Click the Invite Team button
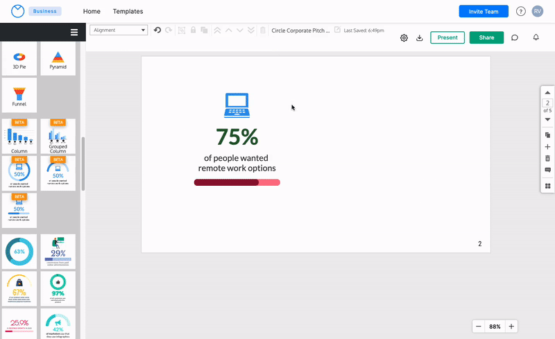Image resolution: width=555 pixels, height=339 pixels. click(x=484, y=12)
